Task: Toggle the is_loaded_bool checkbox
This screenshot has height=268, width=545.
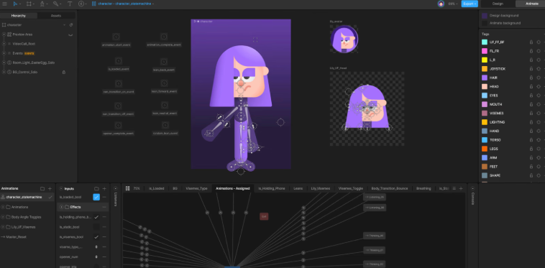Action: 96,197
